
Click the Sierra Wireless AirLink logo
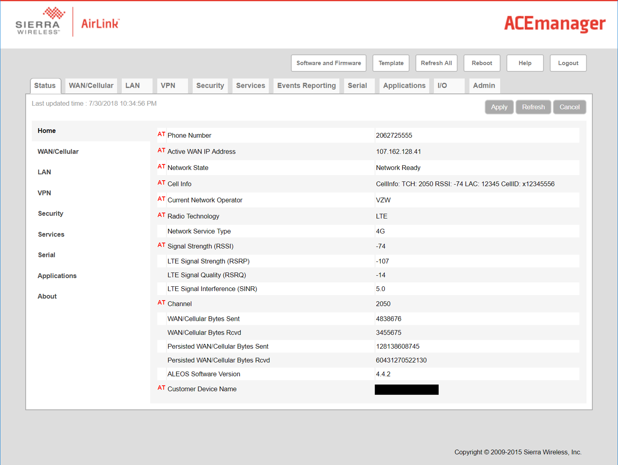(x=67, y=22)
